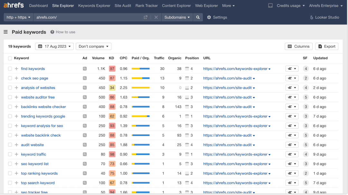Click the Columns button
This screenshot has height=195, width=348.
(298, 46)
